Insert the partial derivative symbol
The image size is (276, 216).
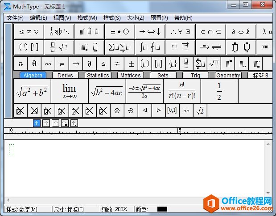[x=90, y=64]
